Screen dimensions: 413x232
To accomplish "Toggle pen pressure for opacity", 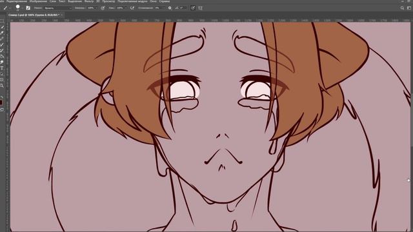I will coord(103,8).
